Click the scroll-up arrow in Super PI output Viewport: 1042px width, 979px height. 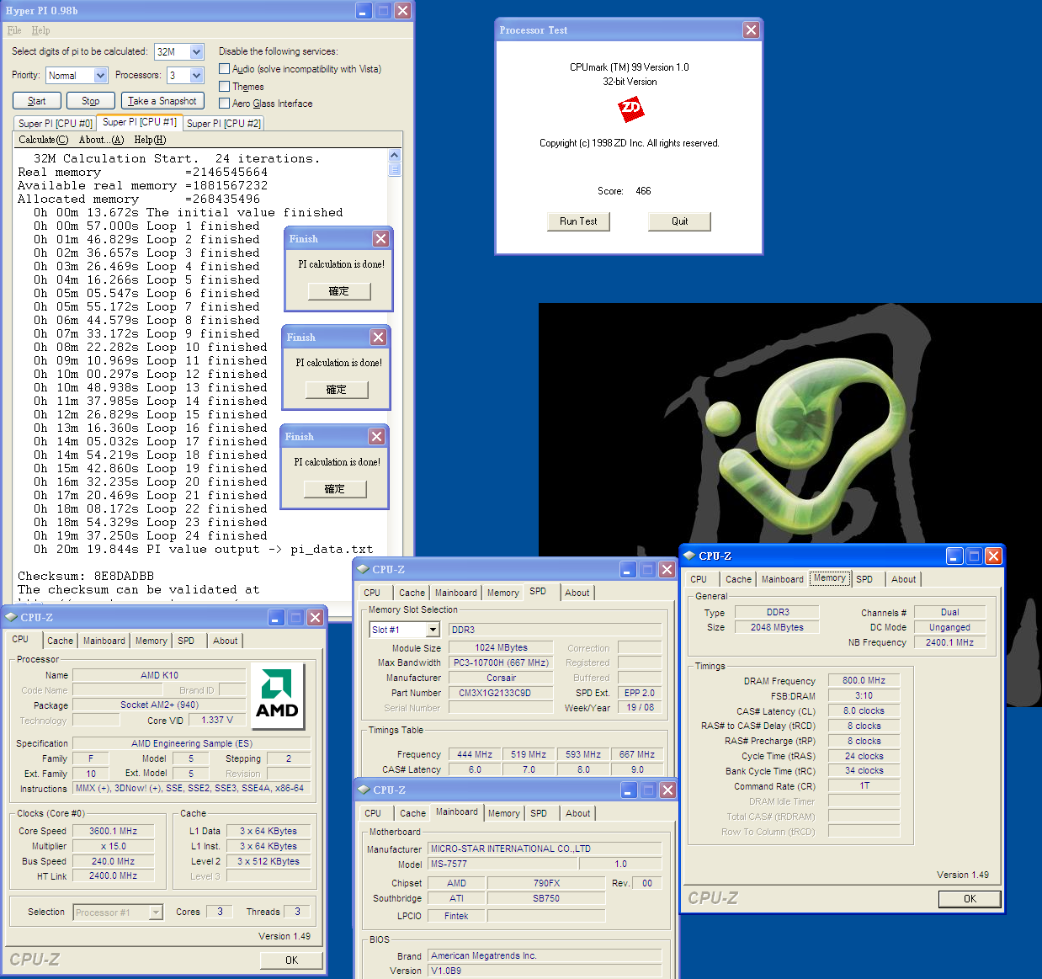395,156
